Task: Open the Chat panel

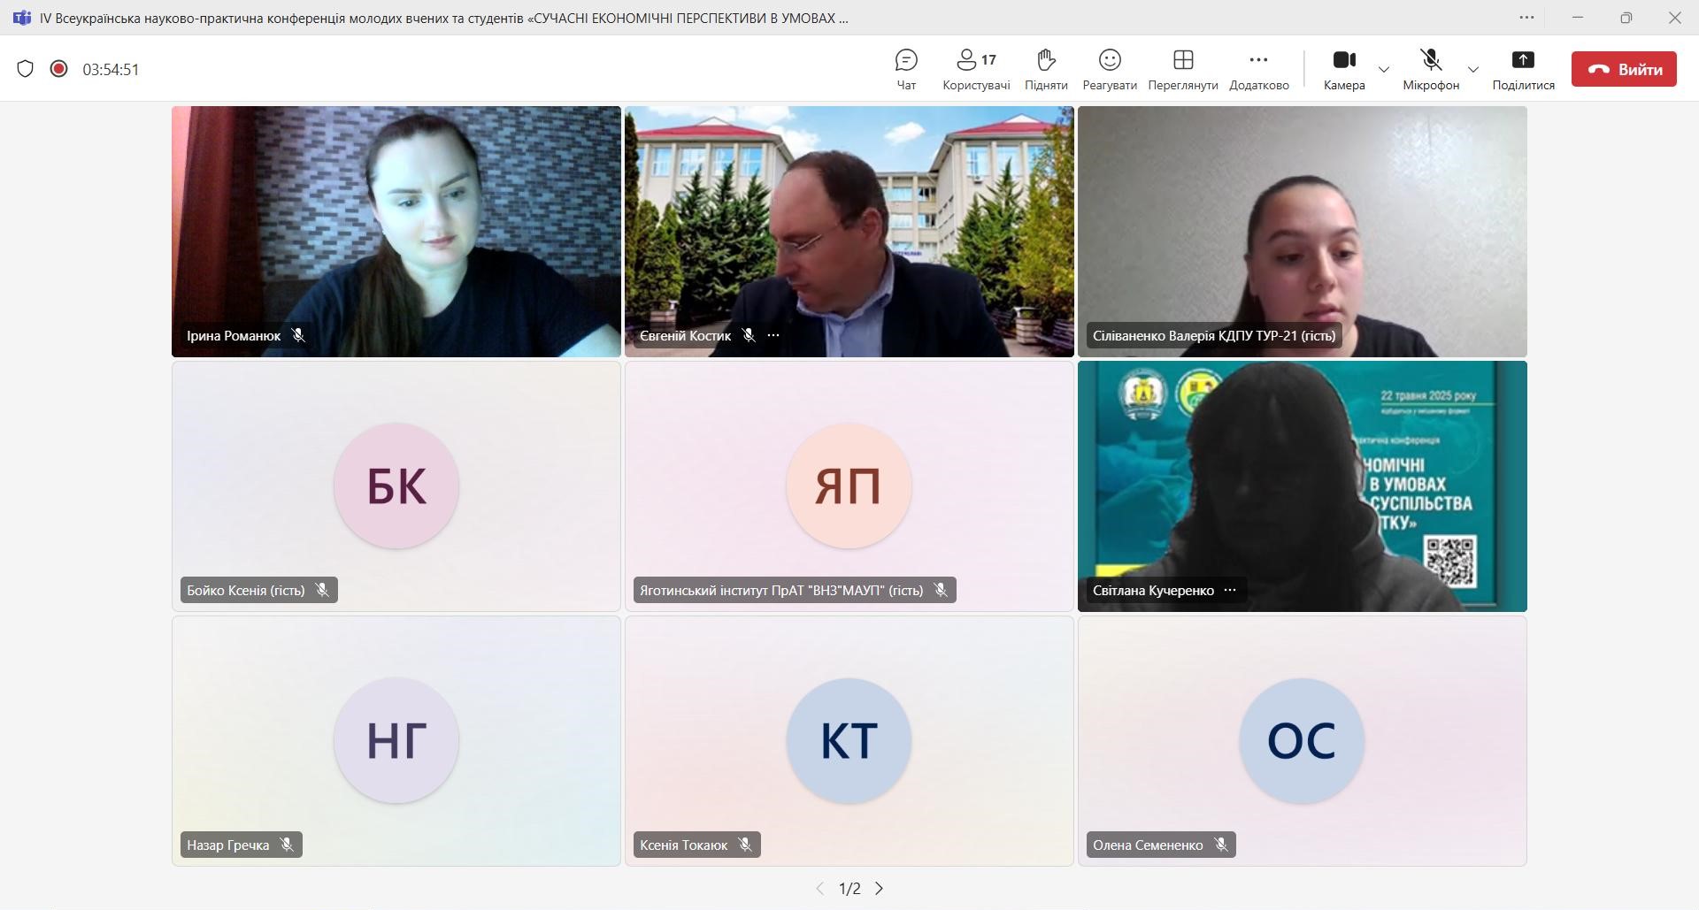Action: click(906, 70)
